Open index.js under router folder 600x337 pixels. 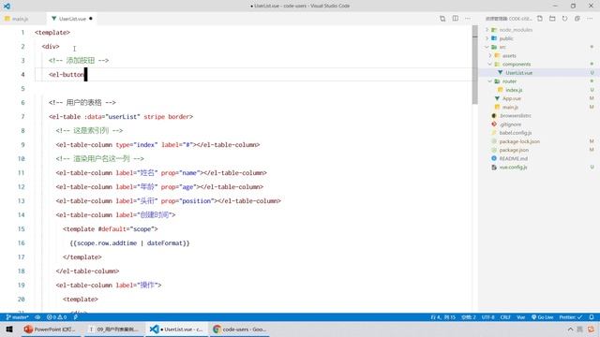[514, 90]
